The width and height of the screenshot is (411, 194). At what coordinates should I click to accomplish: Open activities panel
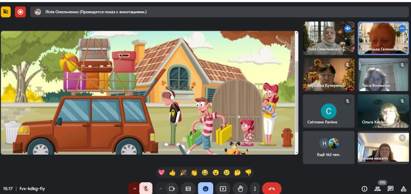404,188
